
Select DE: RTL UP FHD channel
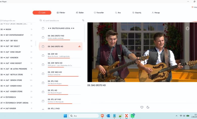[x=61, y=101]
